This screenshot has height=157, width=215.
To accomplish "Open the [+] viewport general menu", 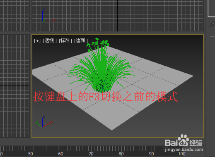I will pyautogui.click(x=37, y=40).
